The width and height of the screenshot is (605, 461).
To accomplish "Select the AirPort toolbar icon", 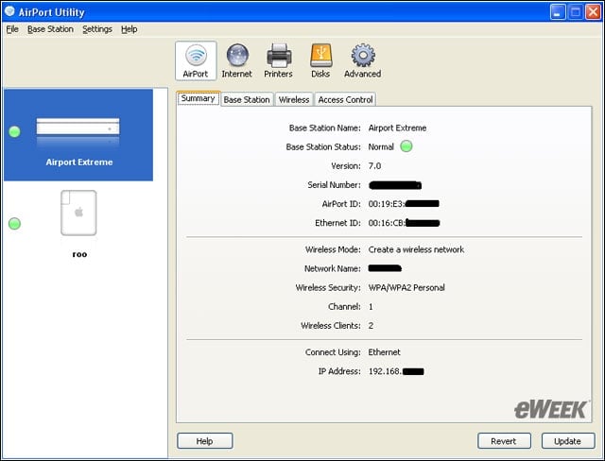I will click(x=196, y=60).
